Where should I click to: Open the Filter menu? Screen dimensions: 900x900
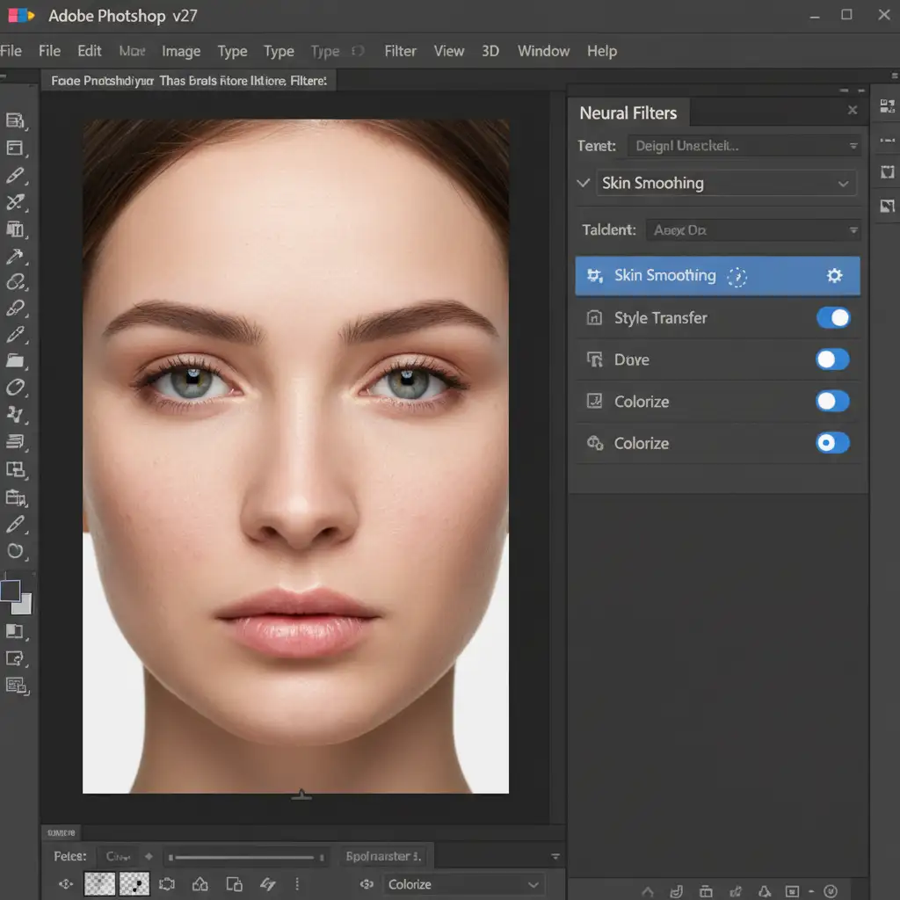[x=400, y=51]
